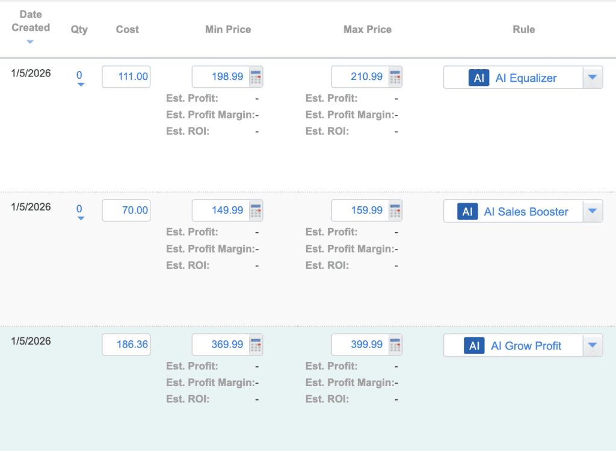Click calculator icon beside 149.99 min price
Image resolution: width=616 pixels, height=451 pixels.
tap(256, 211)
